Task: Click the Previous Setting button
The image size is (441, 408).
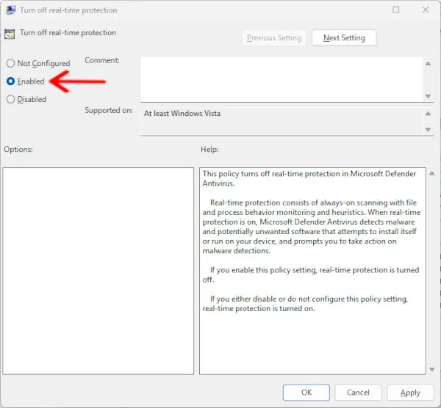Action: pyautogui.click(x=274, y=38)
